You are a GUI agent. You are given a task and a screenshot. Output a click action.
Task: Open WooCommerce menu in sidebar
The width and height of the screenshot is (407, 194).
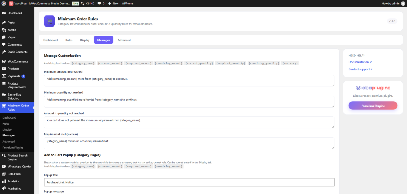tap(17, 61)
